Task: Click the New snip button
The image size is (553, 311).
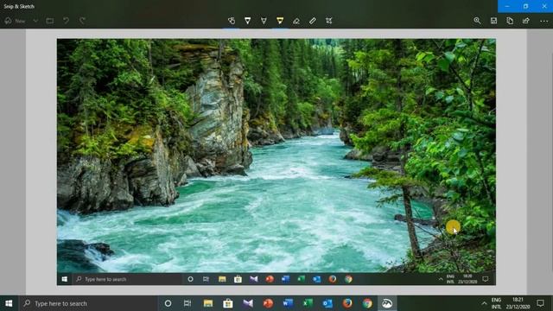Action: tap(16, 21)
